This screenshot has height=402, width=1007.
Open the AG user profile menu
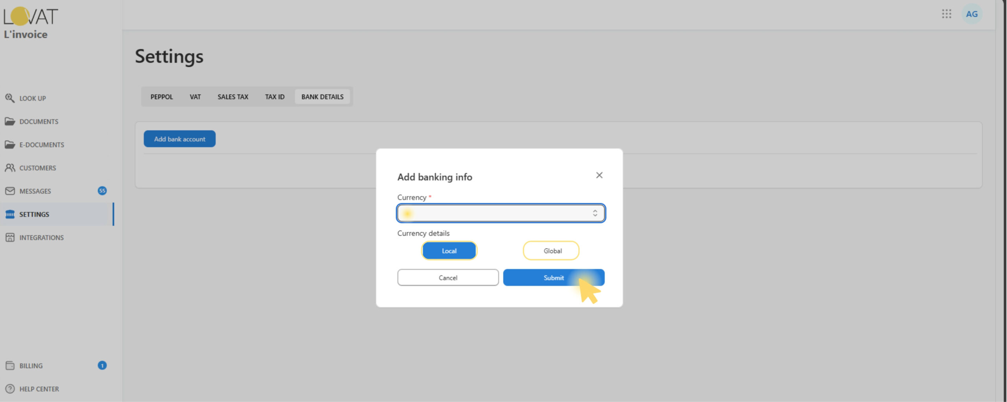click(971, 14)
